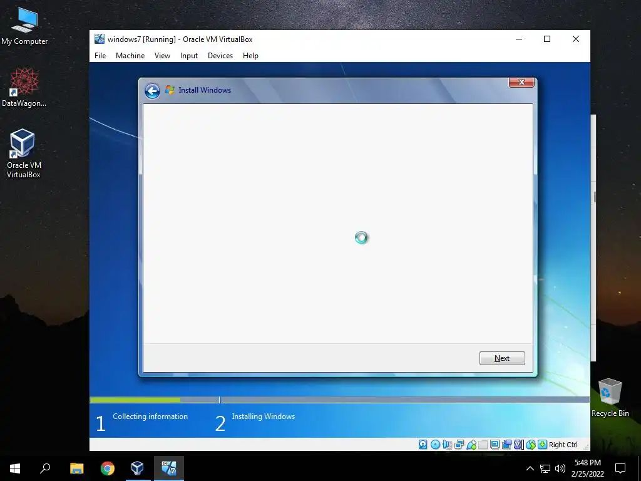The image size is (641, 481).
Task: Click the VirtualBox window title icon
Action: (x=100, y=39)
